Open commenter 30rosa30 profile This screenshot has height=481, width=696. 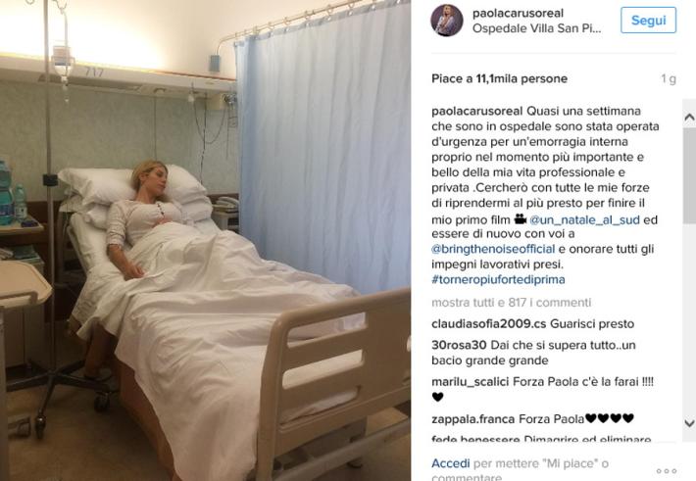point(459,345)
